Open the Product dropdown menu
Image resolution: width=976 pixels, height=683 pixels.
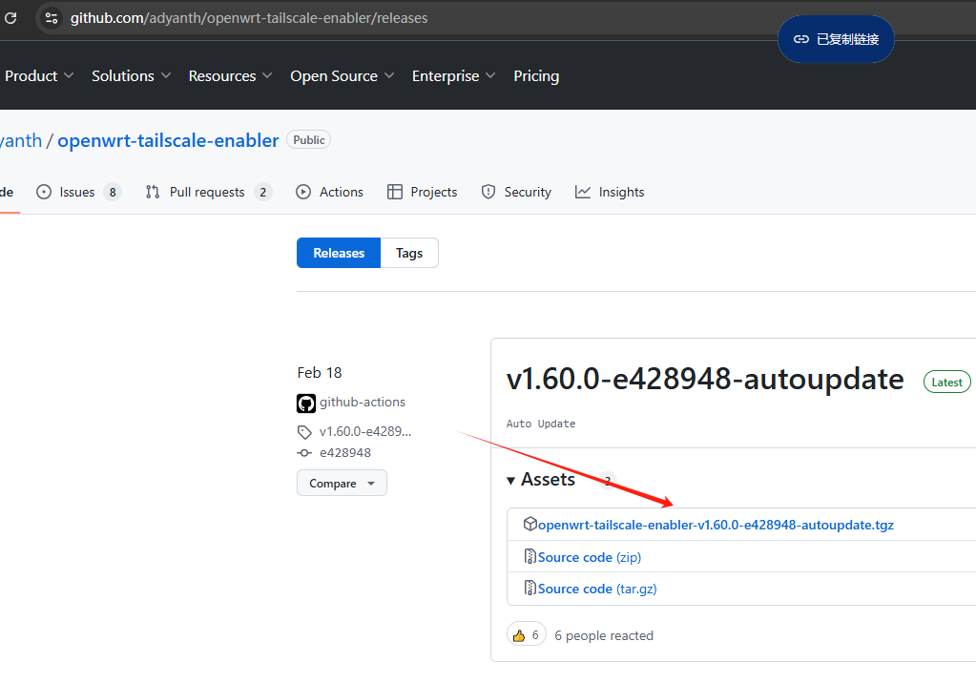click(38, 76)
